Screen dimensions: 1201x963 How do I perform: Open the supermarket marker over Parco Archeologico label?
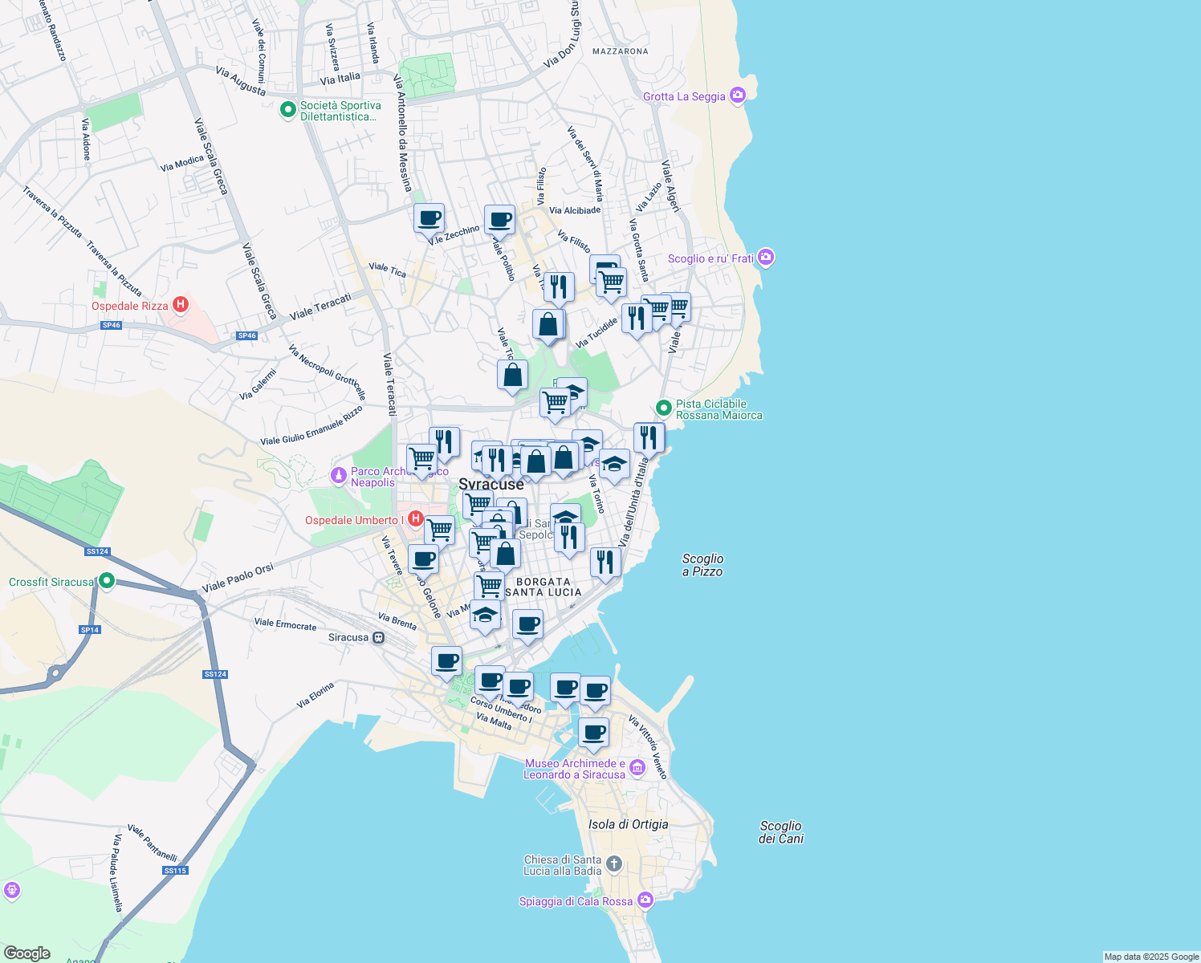(x=421, y=460)
